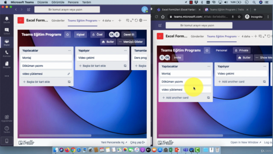
Task: Open Uygulamalar apps icon in sidebar
Action: tap(7, 118)
